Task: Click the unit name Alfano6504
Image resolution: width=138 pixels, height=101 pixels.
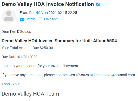Action: 105,41
